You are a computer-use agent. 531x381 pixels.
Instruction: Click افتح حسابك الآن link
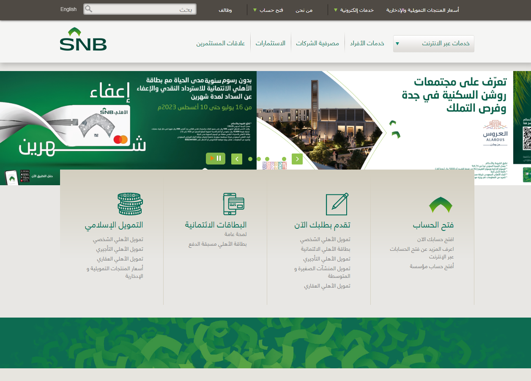(435, 239)
